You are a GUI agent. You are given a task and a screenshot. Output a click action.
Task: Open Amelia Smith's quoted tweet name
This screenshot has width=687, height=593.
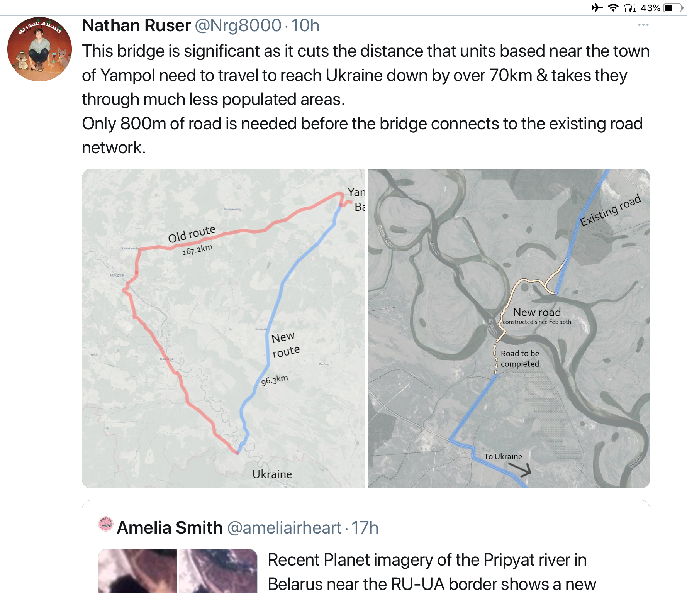(x=170, y=528)
